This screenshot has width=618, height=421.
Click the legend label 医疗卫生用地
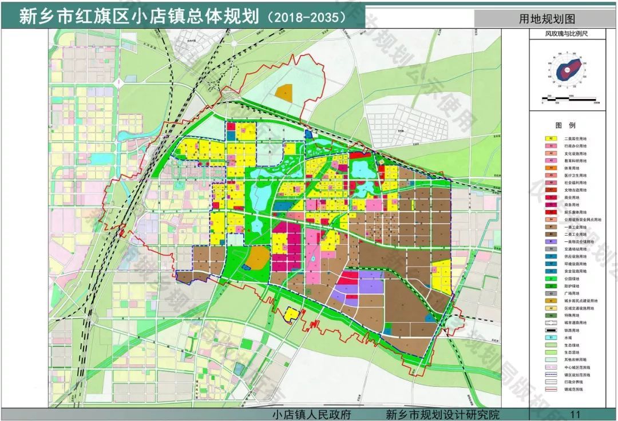pos(576,176)
